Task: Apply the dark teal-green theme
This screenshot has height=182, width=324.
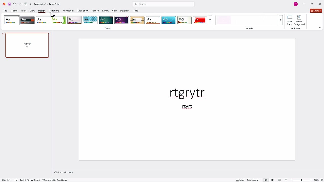Action: click(106, 20)
